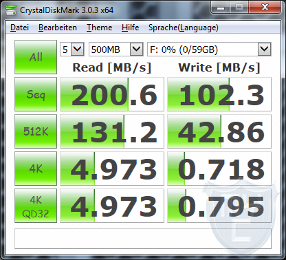Minimize the CrystalDiskMark window
The image size is (286, 260).
[220, 8]
